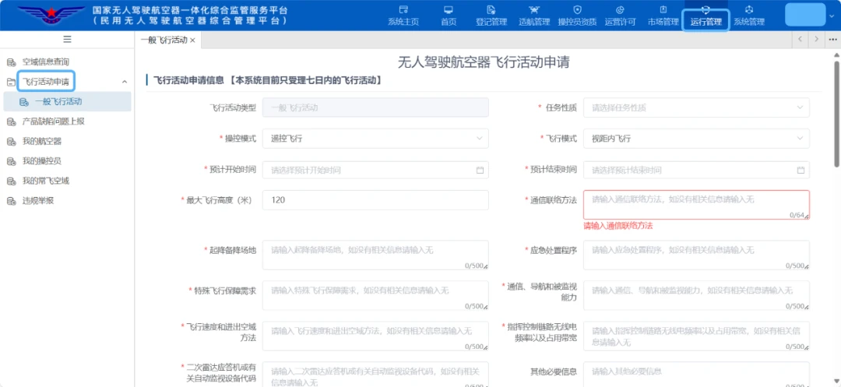This screenshot has width=841, height=387.
Task: Open user avatar menu
Action: click(805, 15)
